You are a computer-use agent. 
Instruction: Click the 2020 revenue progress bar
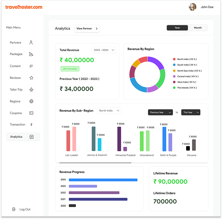(72, 205)
